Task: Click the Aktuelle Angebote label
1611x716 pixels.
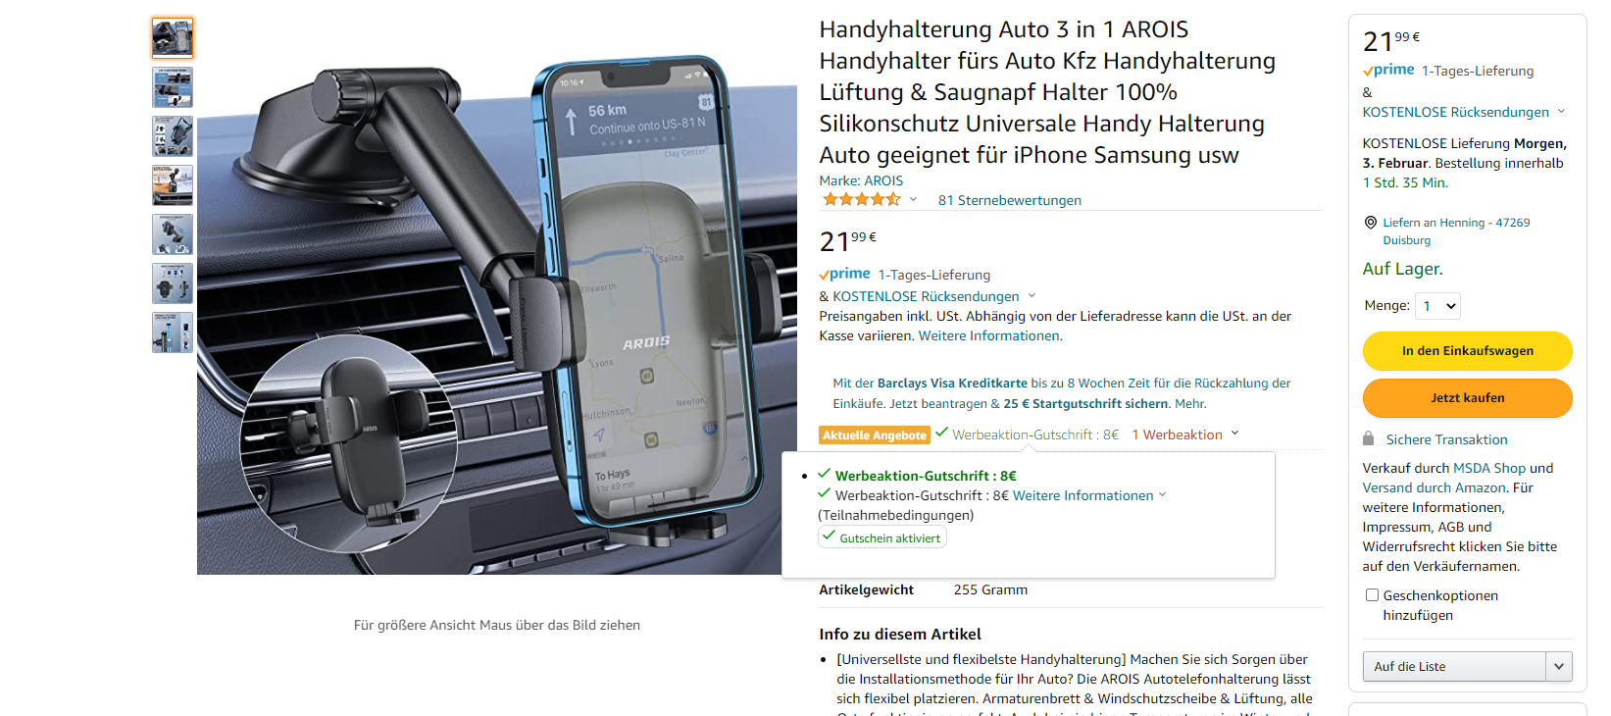Action: 875,435
